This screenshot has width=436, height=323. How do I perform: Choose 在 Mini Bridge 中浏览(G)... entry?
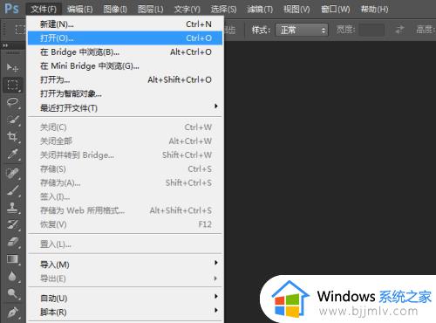(126, 66)
